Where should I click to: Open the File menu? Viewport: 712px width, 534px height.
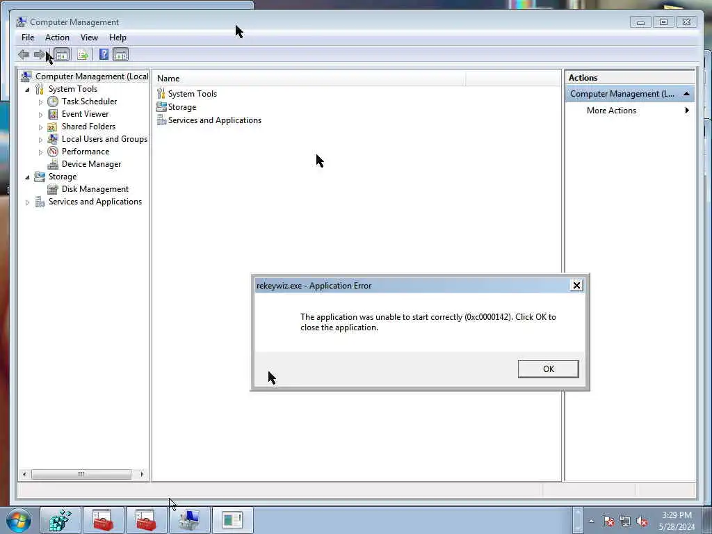[x=28, y=38]
